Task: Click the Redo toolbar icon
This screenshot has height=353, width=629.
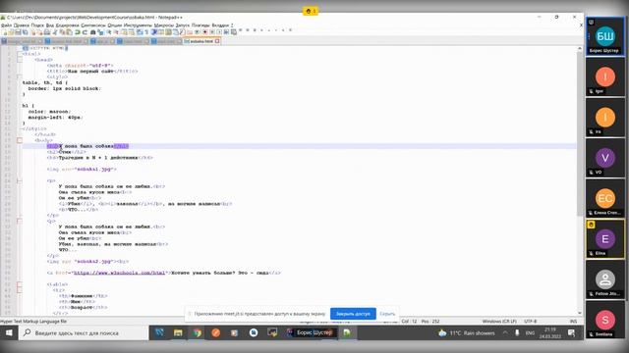Action: 85,32
